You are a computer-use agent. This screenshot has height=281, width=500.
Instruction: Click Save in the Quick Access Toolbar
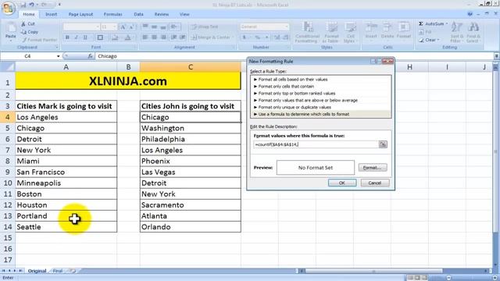pos(23,5)
